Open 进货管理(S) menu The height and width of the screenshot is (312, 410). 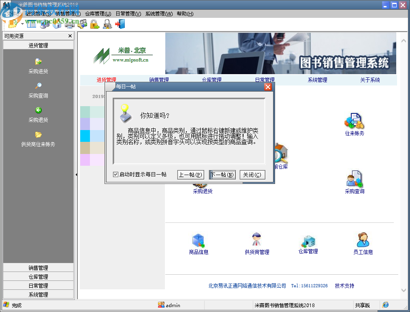[x=38, y=14]
